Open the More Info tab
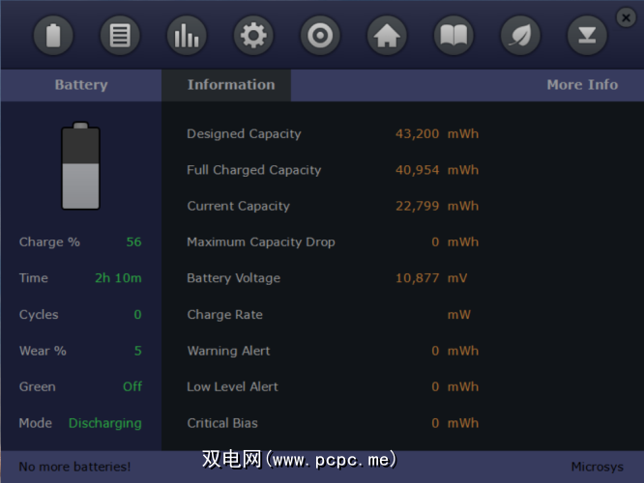Screen dimensions: 644x483 (581, 85)
